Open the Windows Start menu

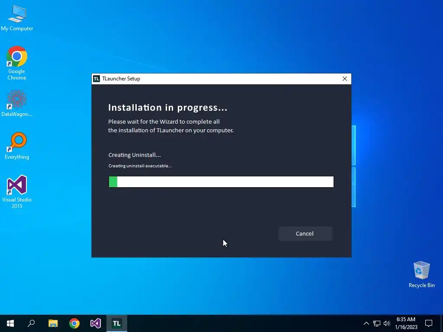coord(10,323)
